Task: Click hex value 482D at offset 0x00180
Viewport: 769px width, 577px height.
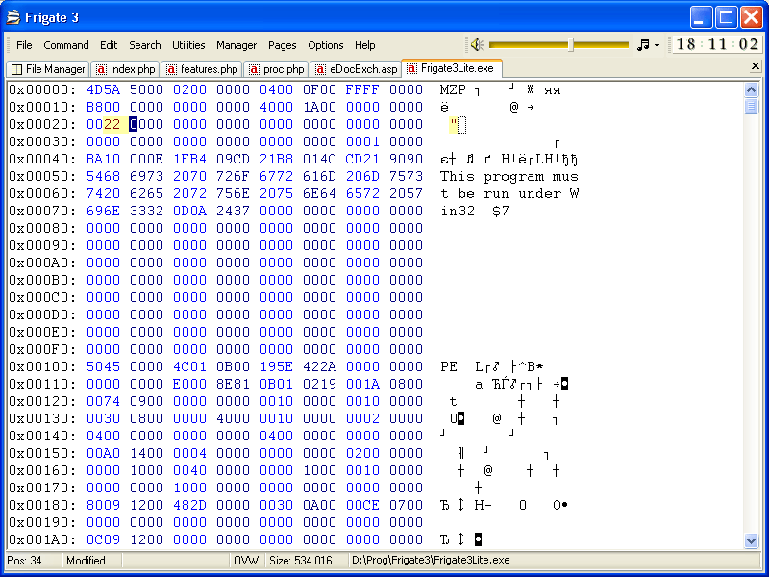Action: [189, 505]
